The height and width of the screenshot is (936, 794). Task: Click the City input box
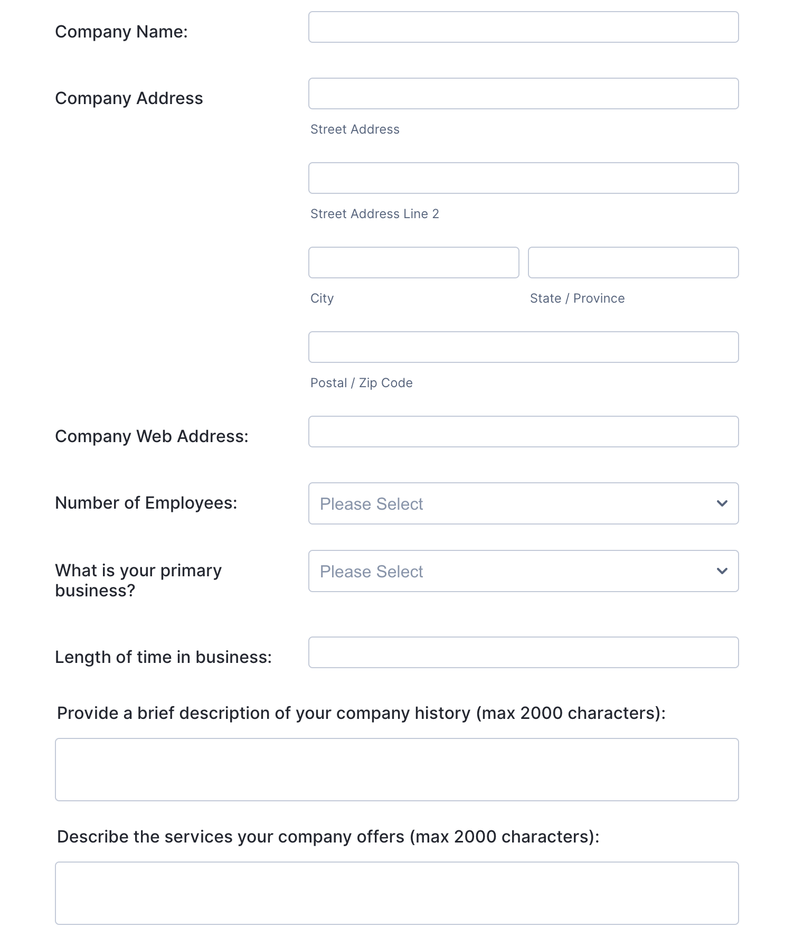413,263
